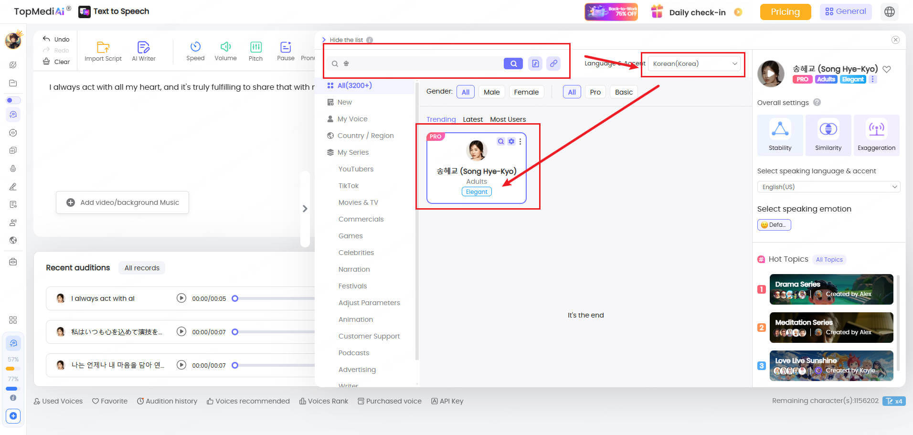Open the voice card more options menu
The image size is (913, 435).
click(520, 141)
